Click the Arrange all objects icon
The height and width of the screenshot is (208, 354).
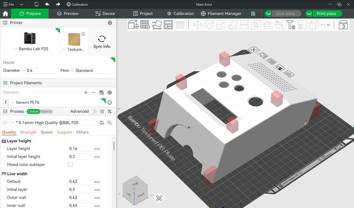point(168,24)
